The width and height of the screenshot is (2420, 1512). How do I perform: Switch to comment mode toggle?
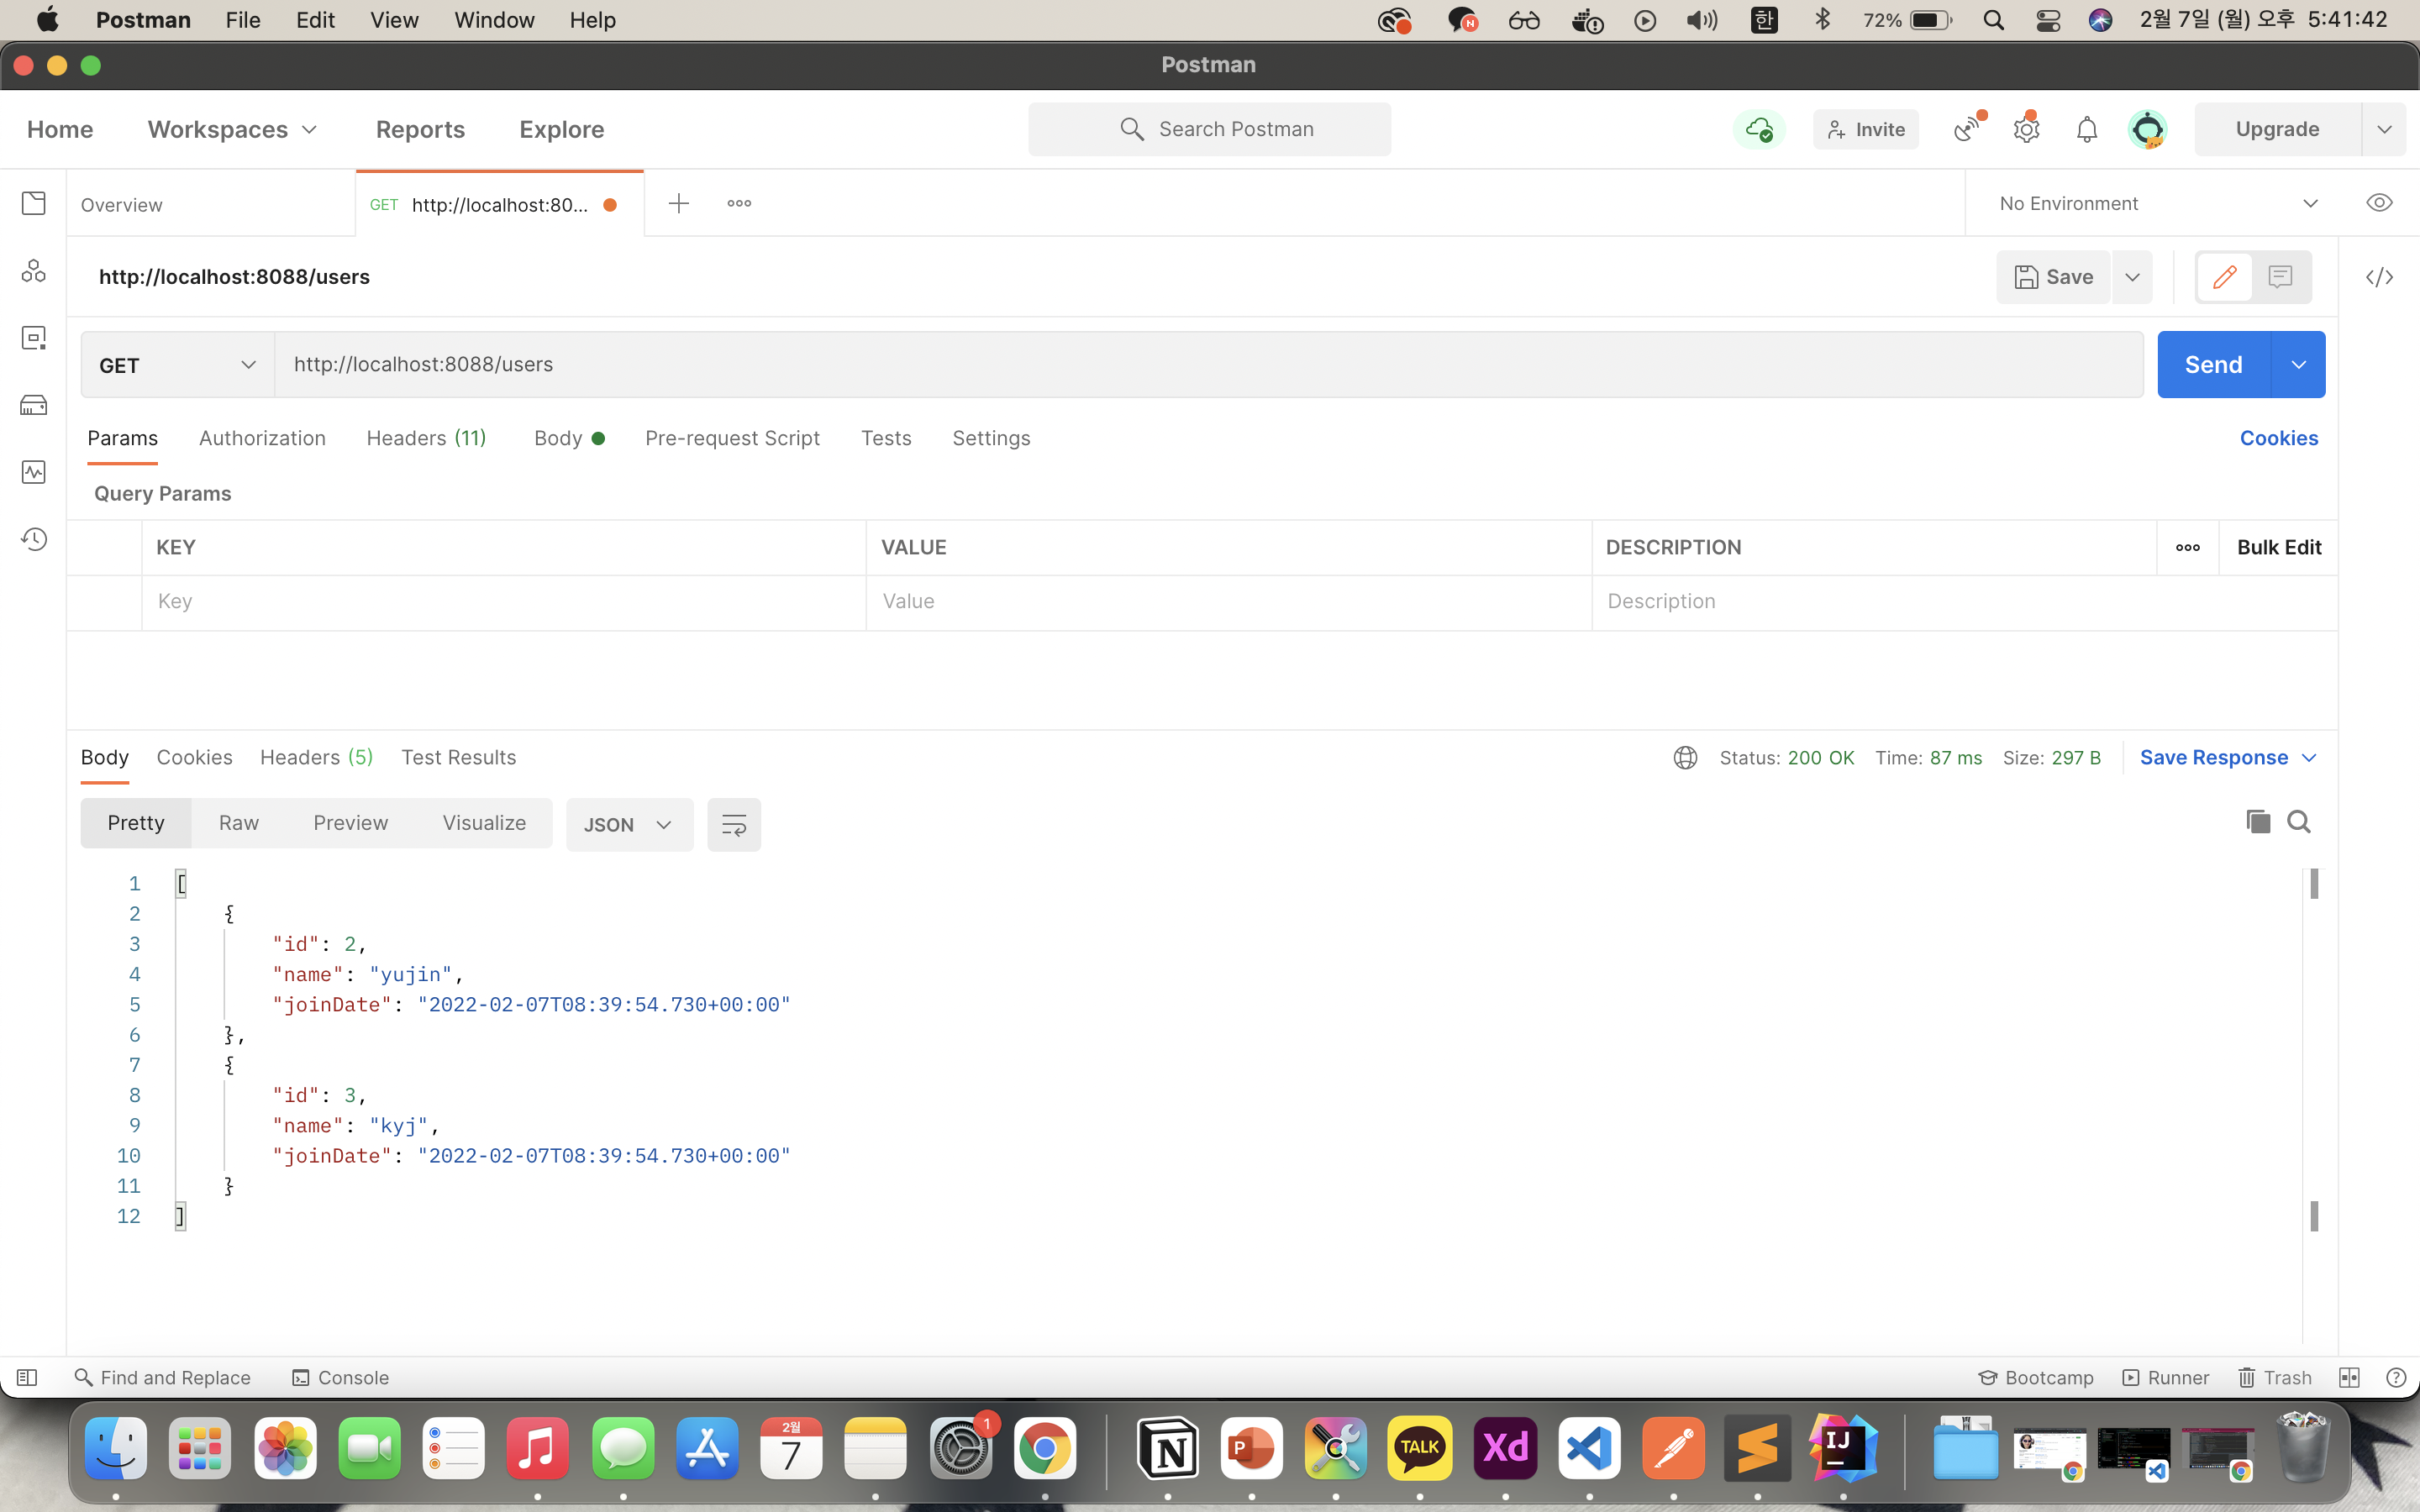(2280, 277)
